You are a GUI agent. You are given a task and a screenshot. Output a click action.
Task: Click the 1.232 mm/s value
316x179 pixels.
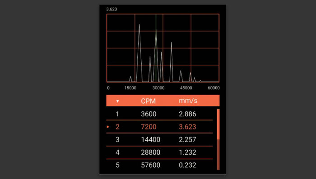[187, 152]
